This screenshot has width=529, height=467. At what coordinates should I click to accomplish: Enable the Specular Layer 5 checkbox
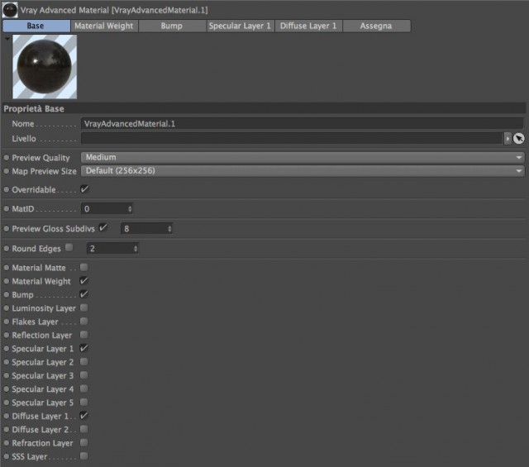pyautogui.click(x=84, y=403)
